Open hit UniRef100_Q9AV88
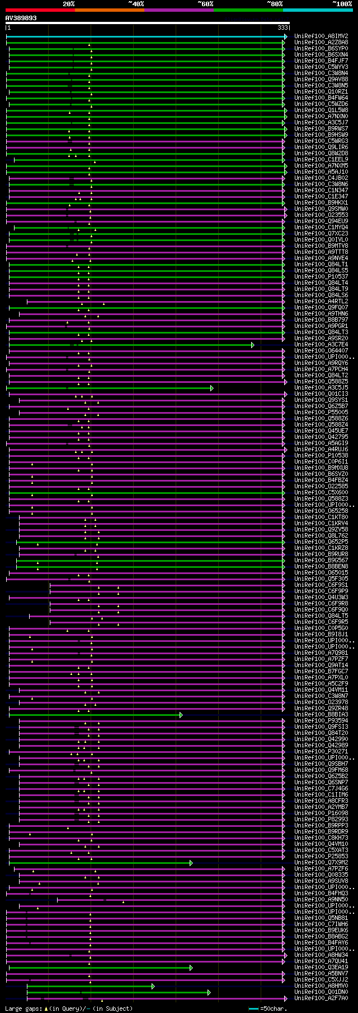The height and width of the screenshot is (1013, 358). (x=321, y=80)
